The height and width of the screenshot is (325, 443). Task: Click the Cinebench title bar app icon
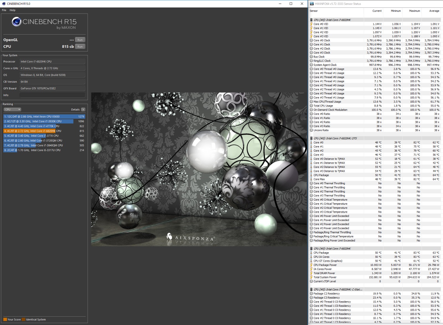tap(4, 4)
